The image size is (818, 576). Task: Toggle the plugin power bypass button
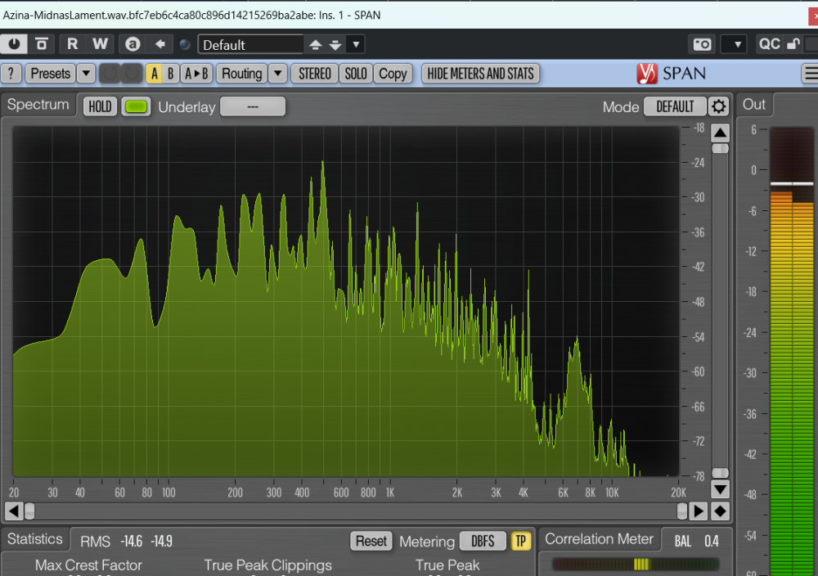coord(14,44)
